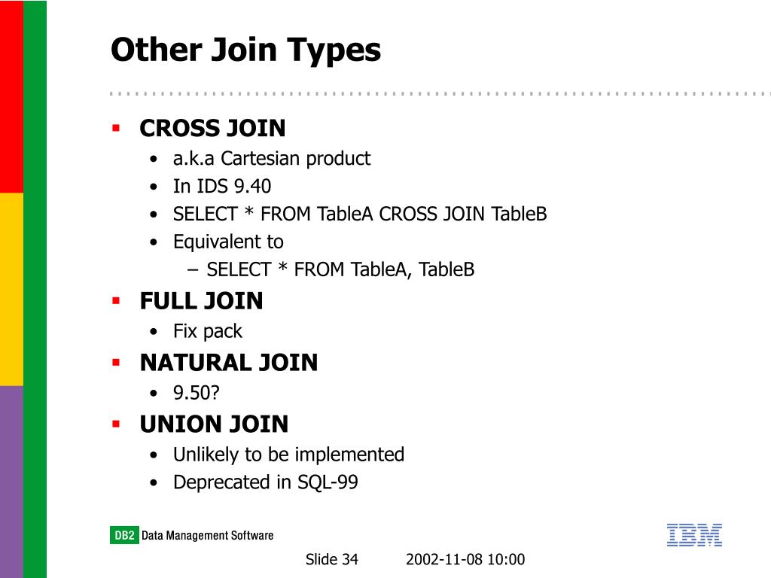Click the red bullet beside FULL JOIN
The image size is (771, 578).
116,301
